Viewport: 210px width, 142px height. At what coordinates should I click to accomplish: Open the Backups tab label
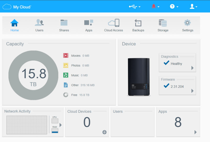coord(138,30)
